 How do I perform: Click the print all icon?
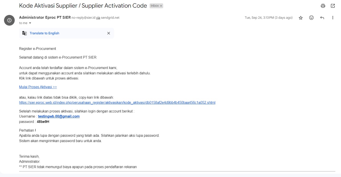tap(323, 6)
